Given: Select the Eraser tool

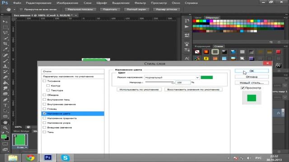Looking at the screenshot, I should coord(5,77).
